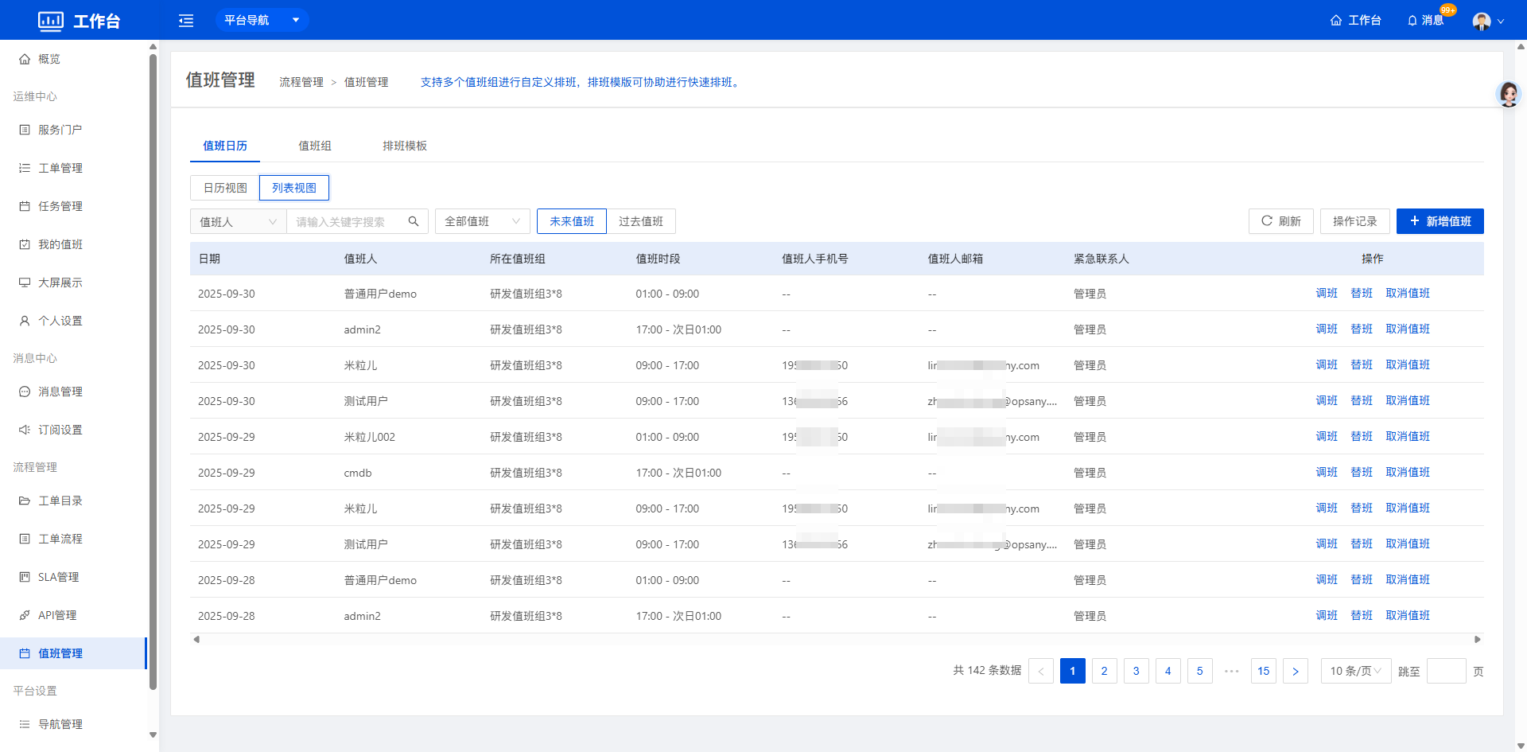Viewport: 1527px width, 752px height.
Task: Cancel duty for the first row
Action: [1407, 293]
